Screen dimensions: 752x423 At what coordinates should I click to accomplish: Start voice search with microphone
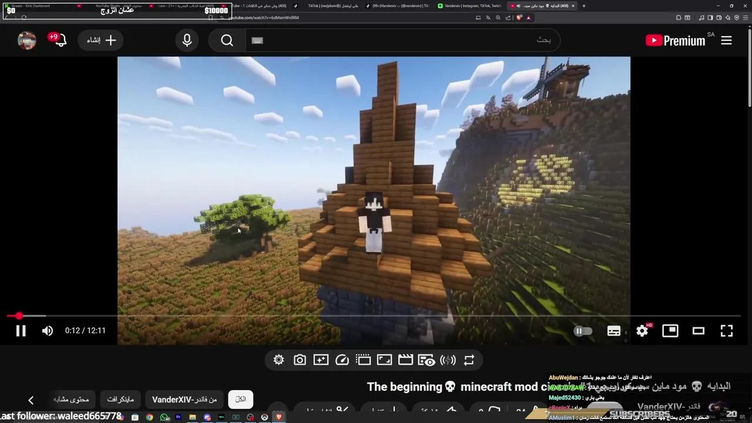[187, 40]
